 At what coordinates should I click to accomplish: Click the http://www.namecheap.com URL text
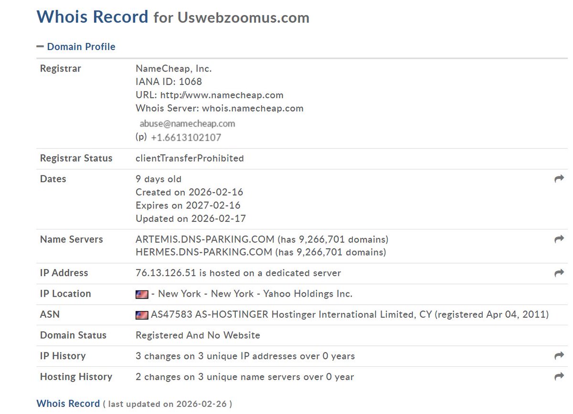[x=222, y=95]
